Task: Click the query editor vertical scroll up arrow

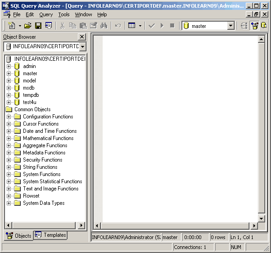Action: pos(261,40)
